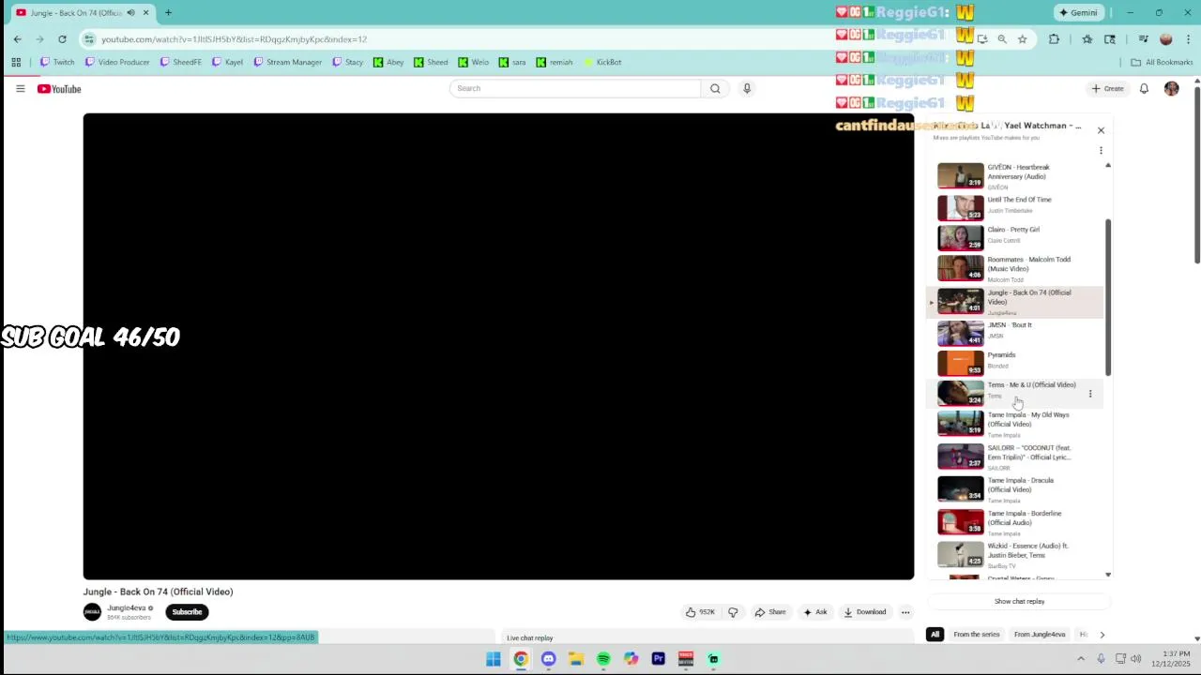Select From Jungle4eva chip
The image size is (1201, 675).
[x=1040, y=635]
